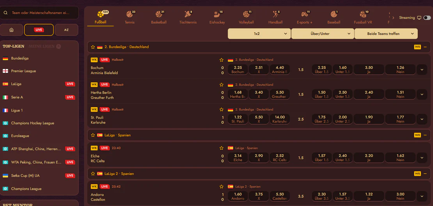Favorite the St. Pauli vs Karlsruhe match
The width and height of the screenshot is (433, 206).
pyautogui.click(x=221, y=109)
